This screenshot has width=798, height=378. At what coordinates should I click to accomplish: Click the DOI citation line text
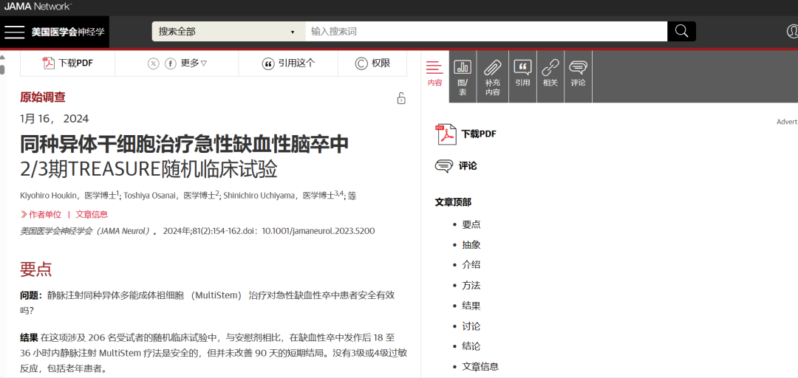coord(197,231)
